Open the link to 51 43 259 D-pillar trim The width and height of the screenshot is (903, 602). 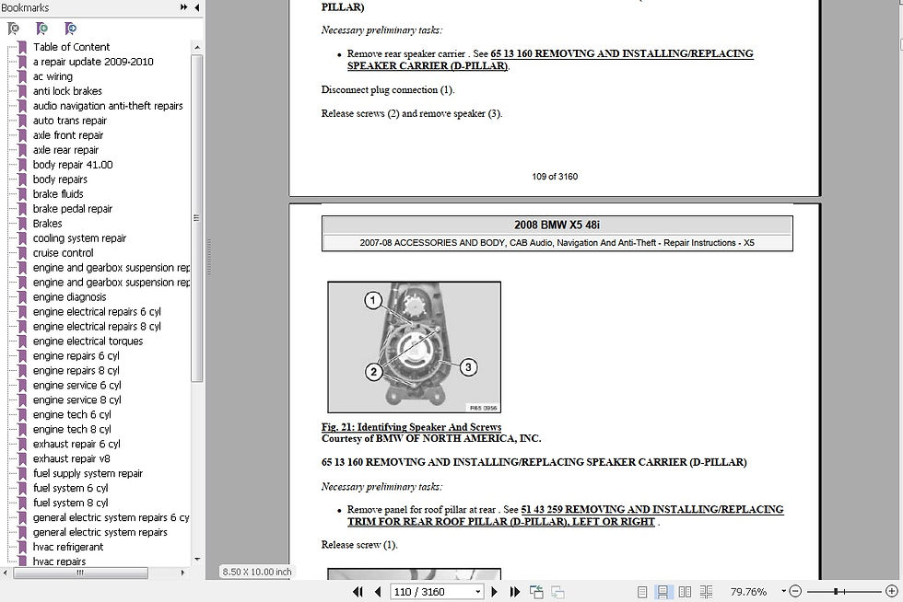(565, 515)
